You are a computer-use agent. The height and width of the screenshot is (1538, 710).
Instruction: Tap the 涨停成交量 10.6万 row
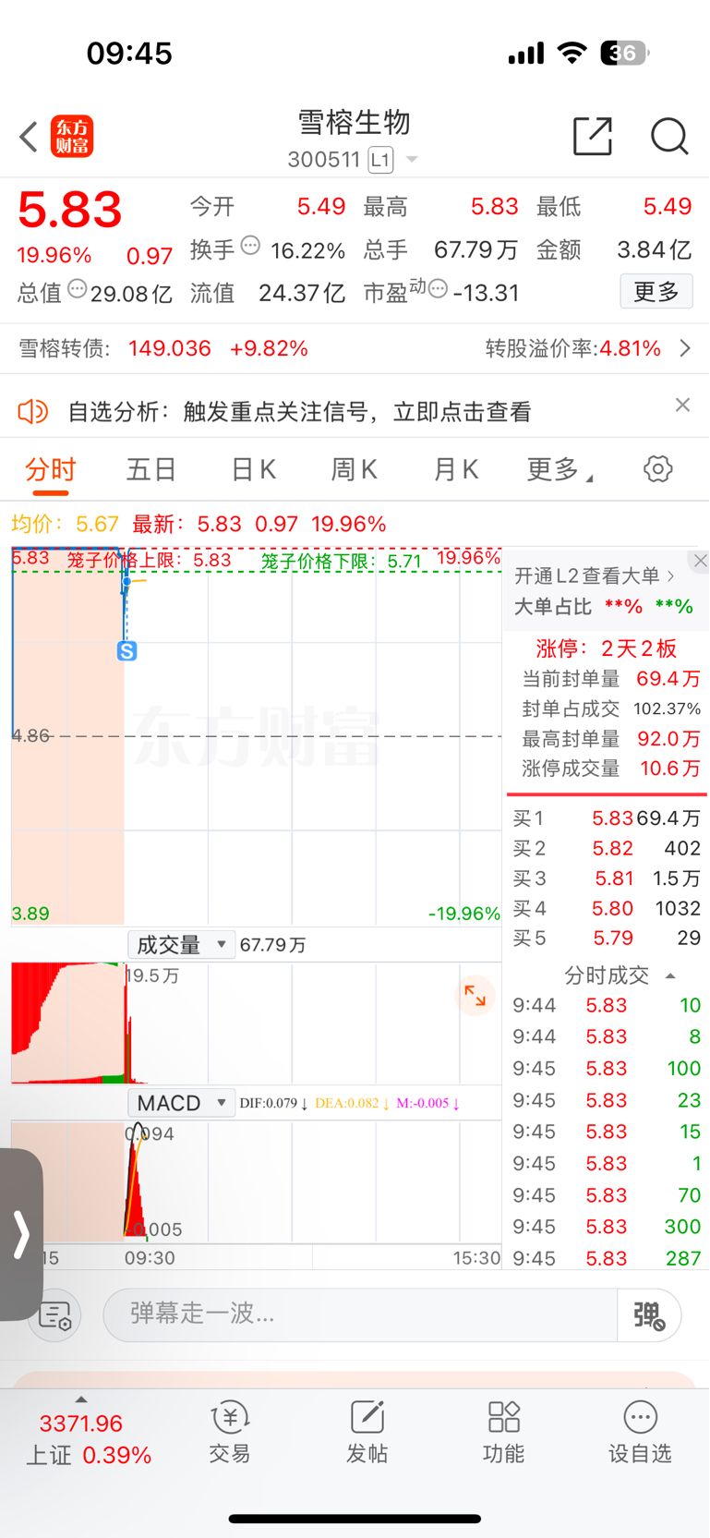coord(610,769)
